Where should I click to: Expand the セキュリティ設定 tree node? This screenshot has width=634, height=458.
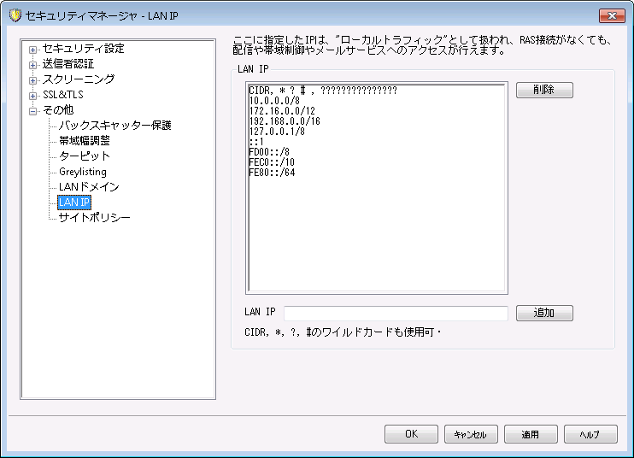point(32,49)
